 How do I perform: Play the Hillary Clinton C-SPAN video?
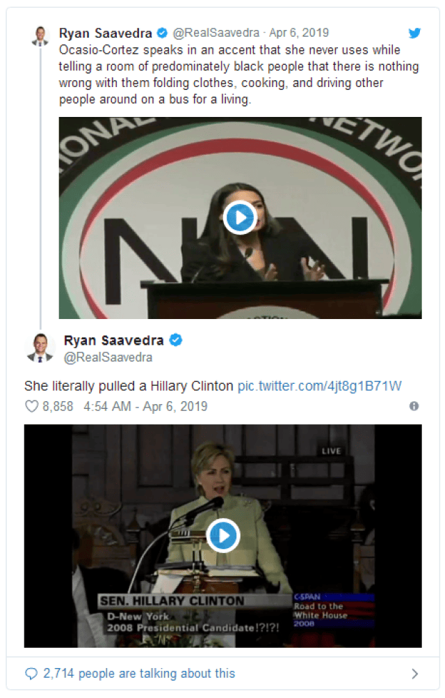pyautogui.click(x=223, y=536)
